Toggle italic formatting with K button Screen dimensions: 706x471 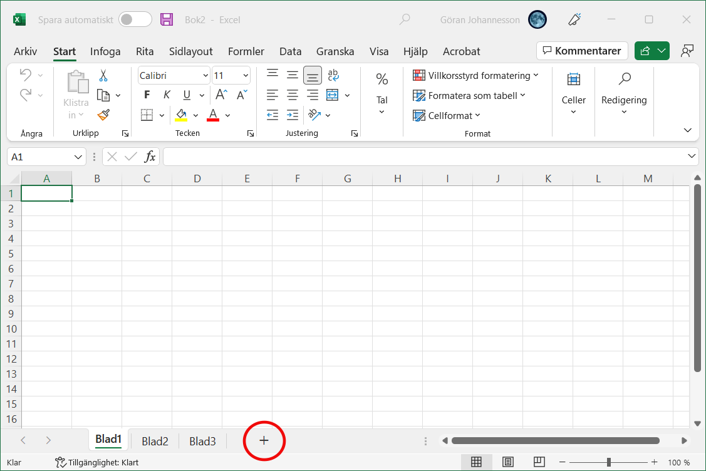[x=167, y=95]
